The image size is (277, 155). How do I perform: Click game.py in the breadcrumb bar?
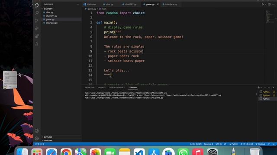pos(92,9)
